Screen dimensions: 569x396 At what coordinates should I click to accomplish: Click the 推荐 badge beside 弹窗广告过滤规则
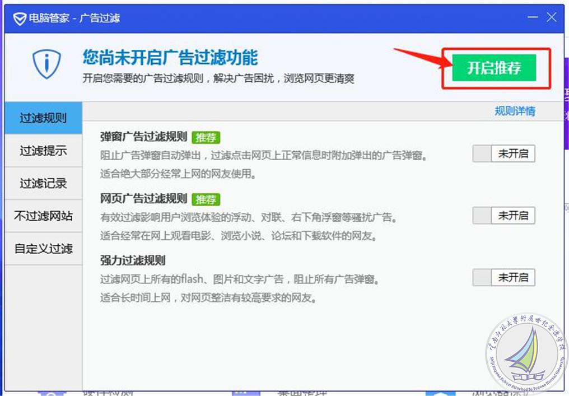click(x=206, y=137)
